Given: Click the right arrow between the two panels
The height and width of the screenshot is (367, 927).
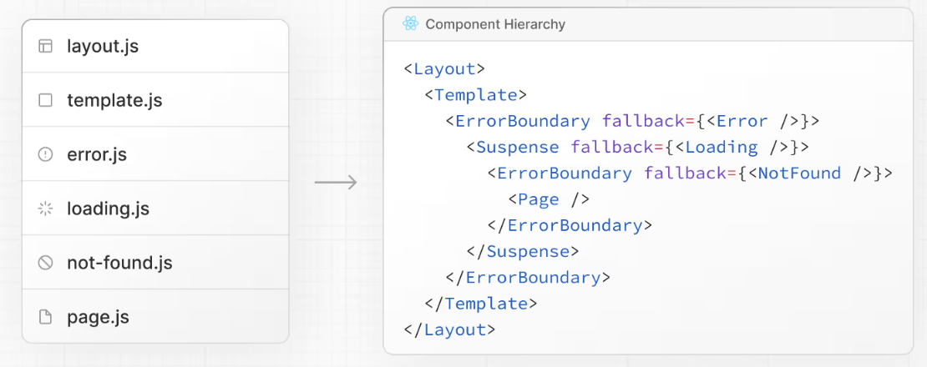Looking at the screenshot, I should tap(336, 183).
